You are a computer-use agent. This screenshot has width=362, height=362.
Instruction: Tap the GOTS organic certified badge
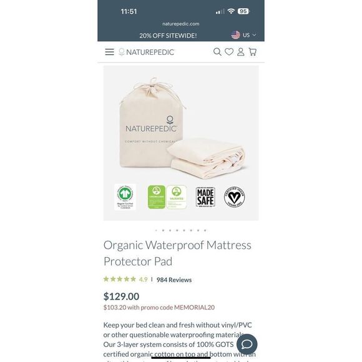click(x=125, y=197)
